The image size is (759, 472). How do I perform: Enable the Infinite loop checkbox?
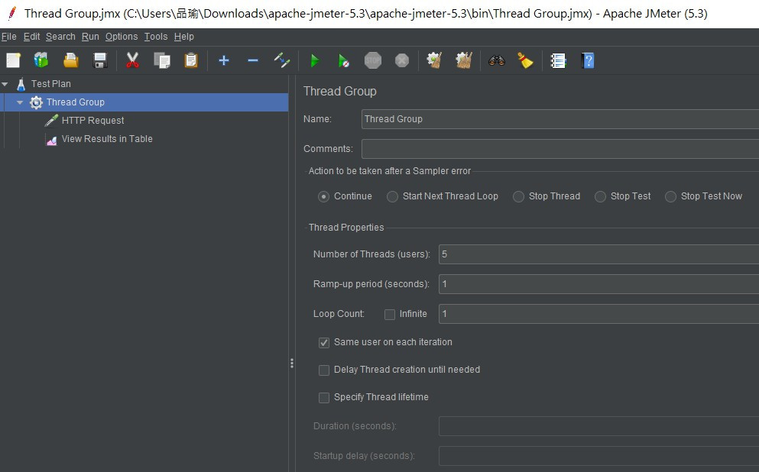390,315
